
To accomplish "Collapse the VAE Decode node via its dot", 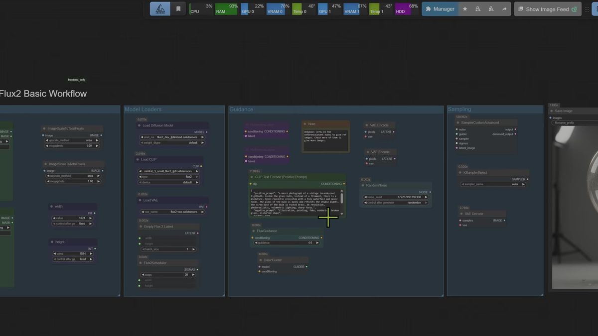I will coord(461,214).
